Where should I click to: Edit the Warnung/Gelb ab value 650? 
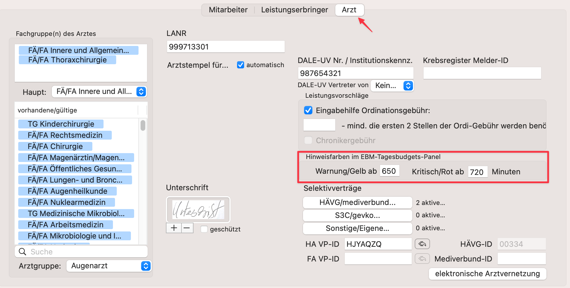389,171
